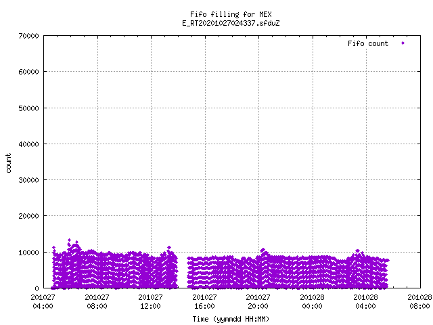Click the file name E_RT20201027024337.sfduZ
The width and height of the screenshot is (433, 325).
[231, 23]
